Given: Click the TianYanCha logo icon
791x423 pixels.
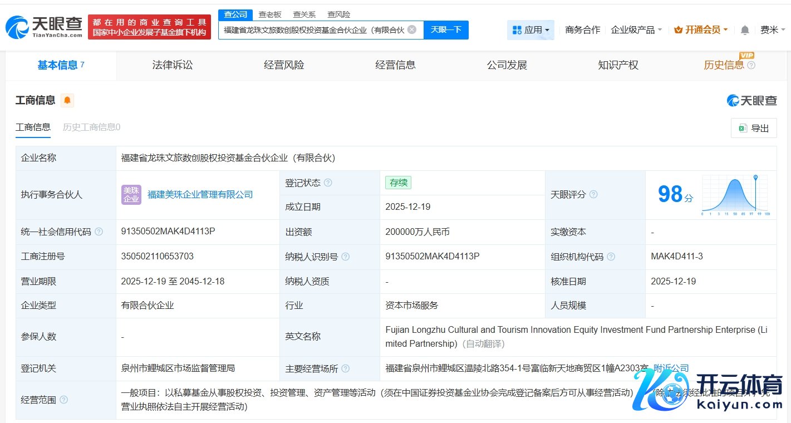Looking at the screenshot, I should click(17, 26).
